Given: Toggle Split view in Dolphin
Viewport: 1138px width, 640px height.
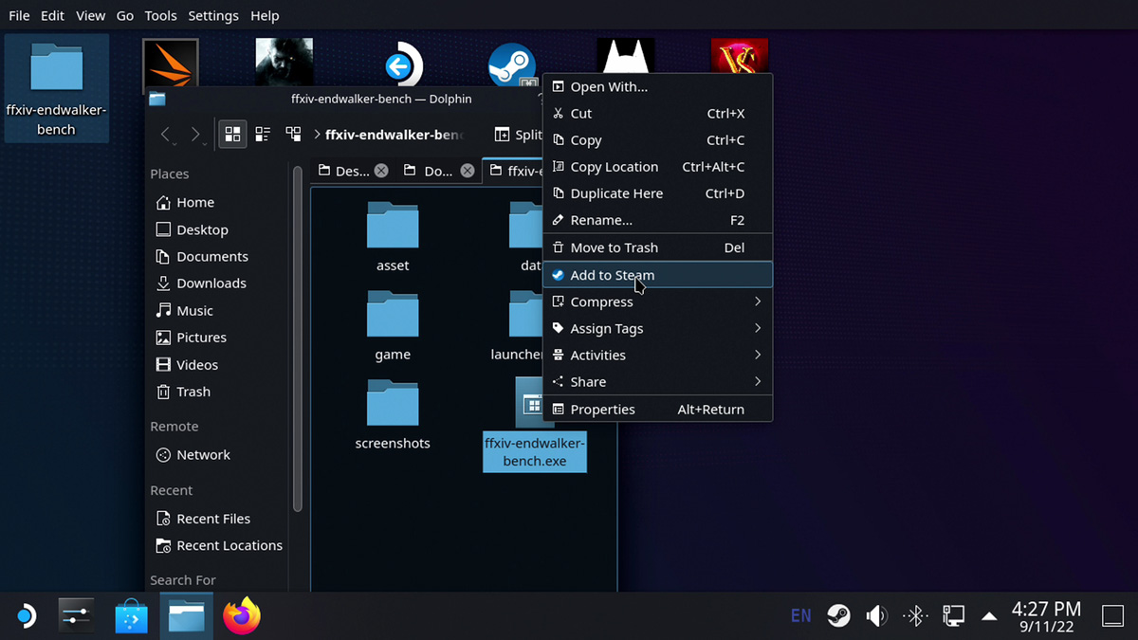Looking at the screenshot, I should 518,135.
